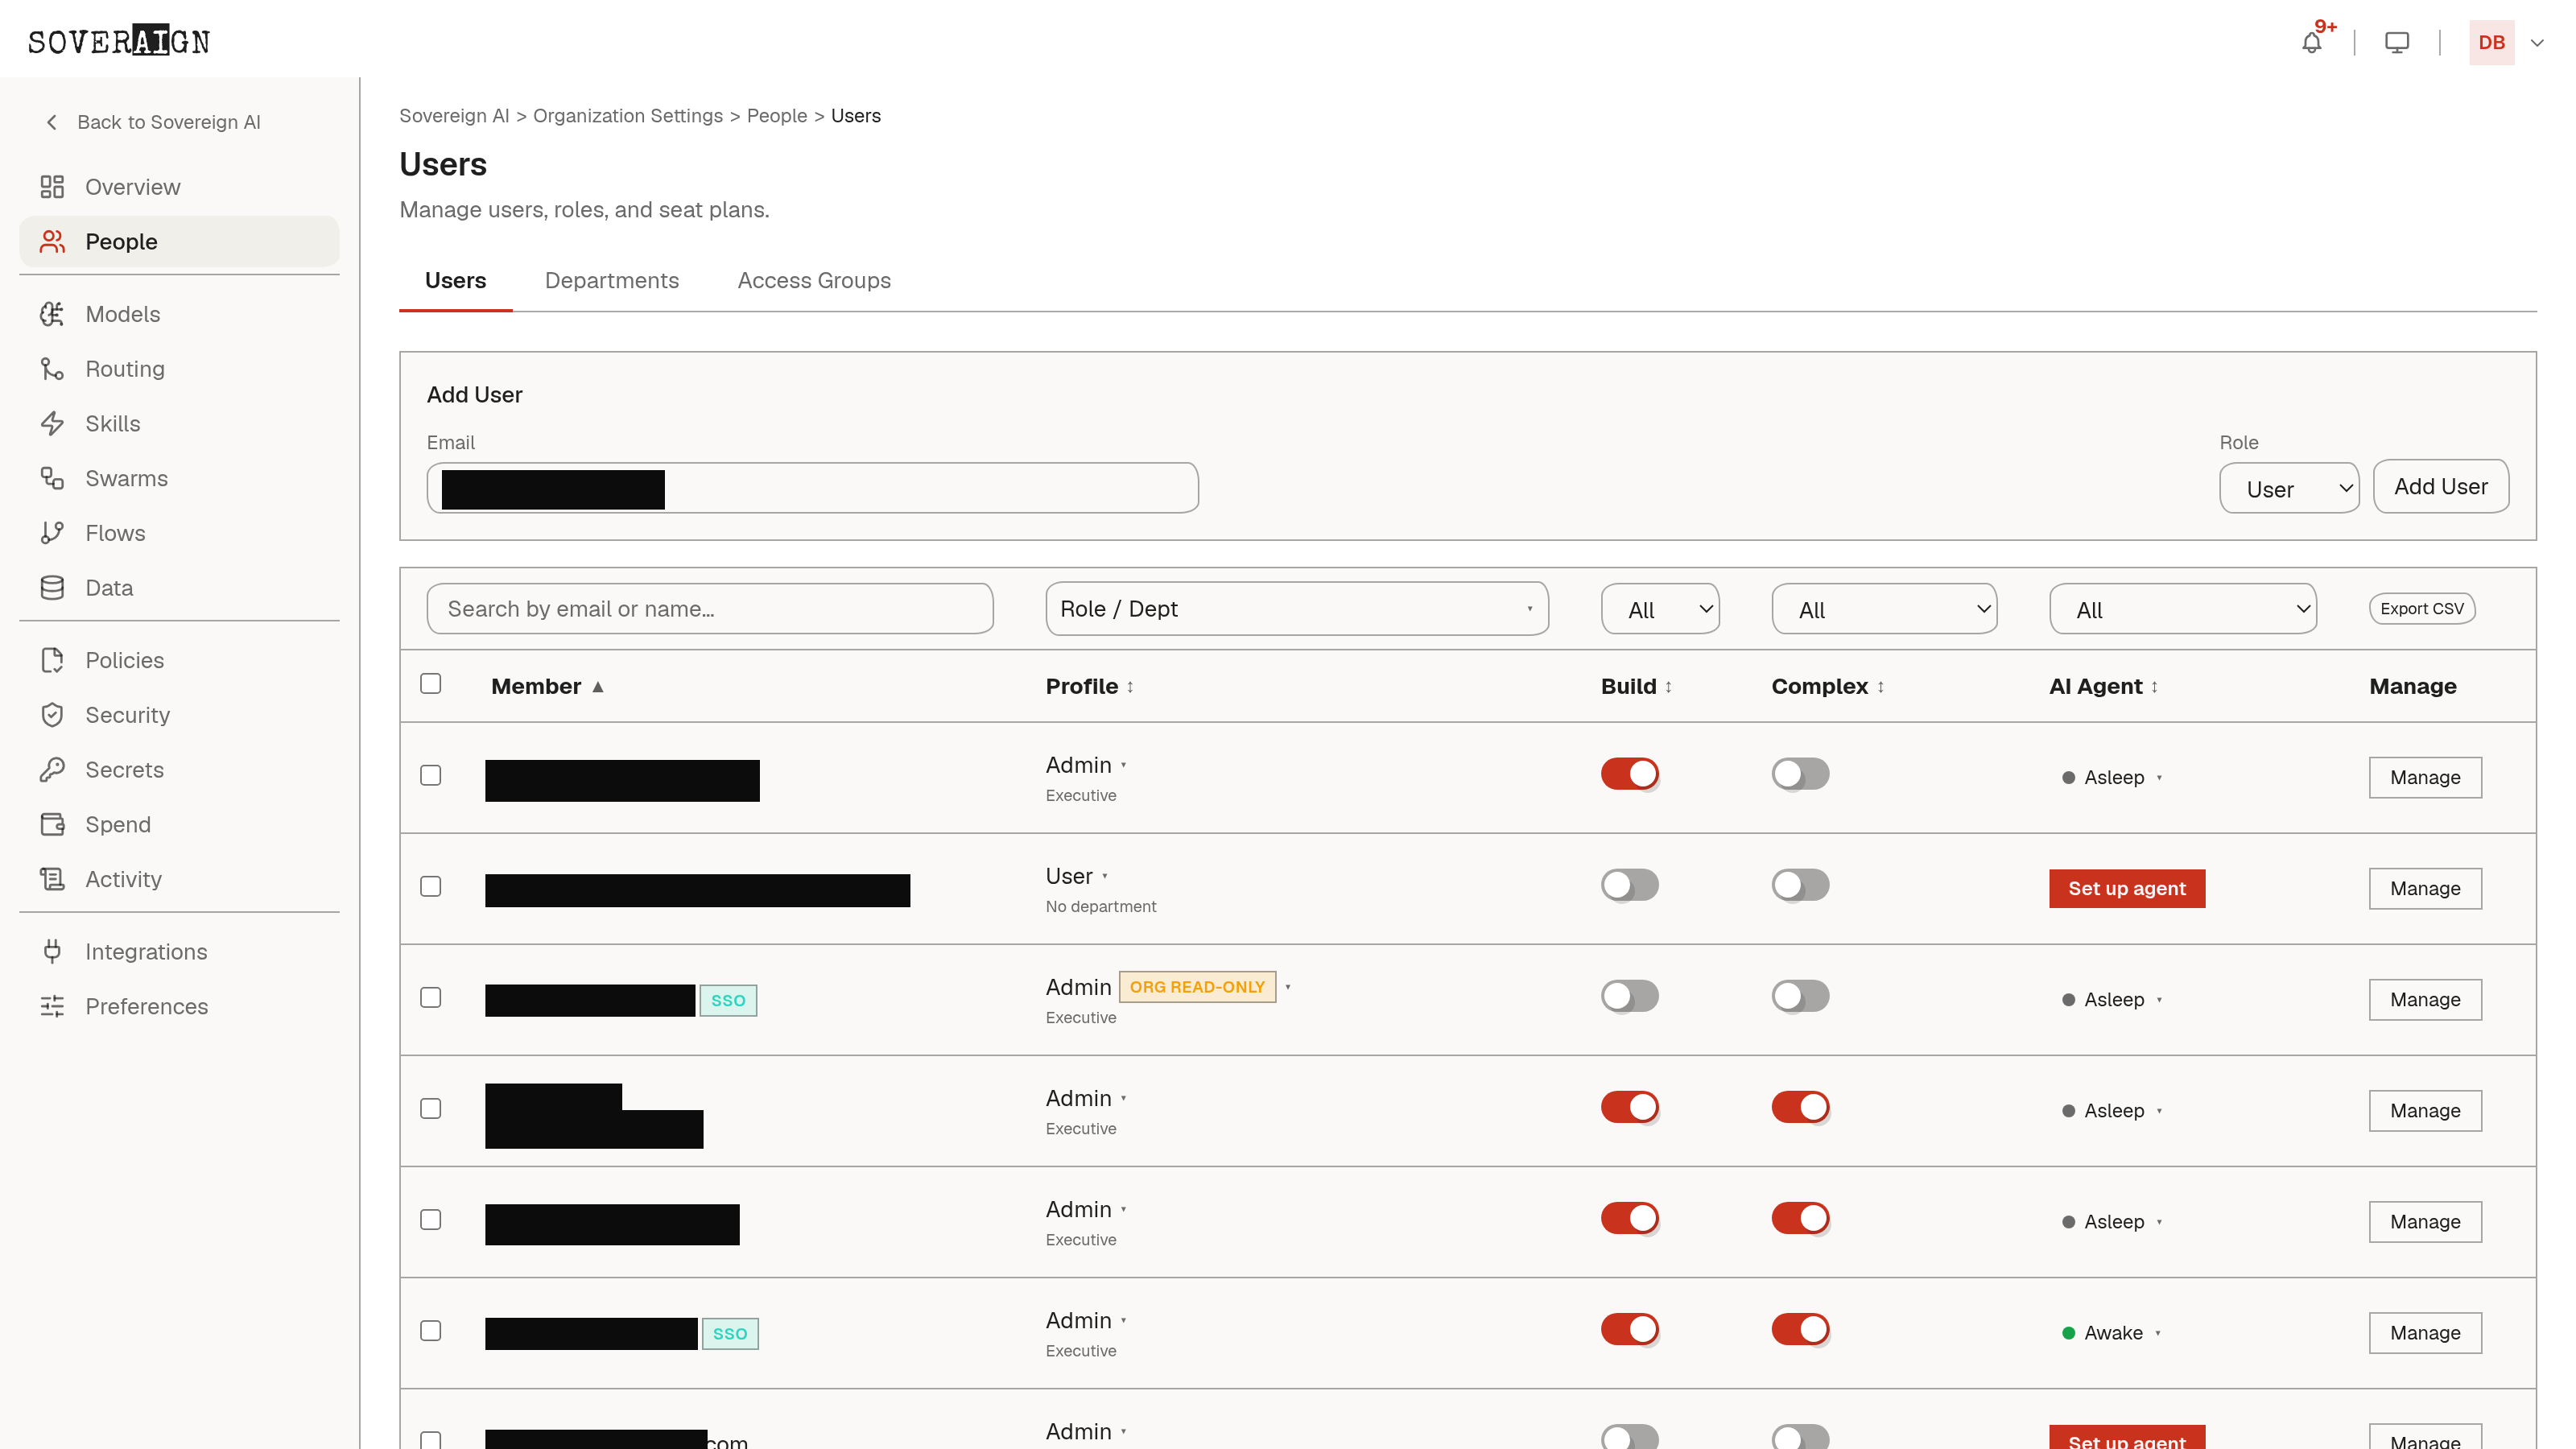Image resolution: width=2576 pixels, height=1449 pixels.
Task: Click the People icon in sidebar
Action: pyautogui.click(x=52, y=242)
